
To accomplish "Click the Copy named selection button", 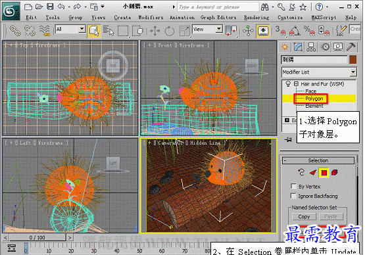I will tap(304, 217).
